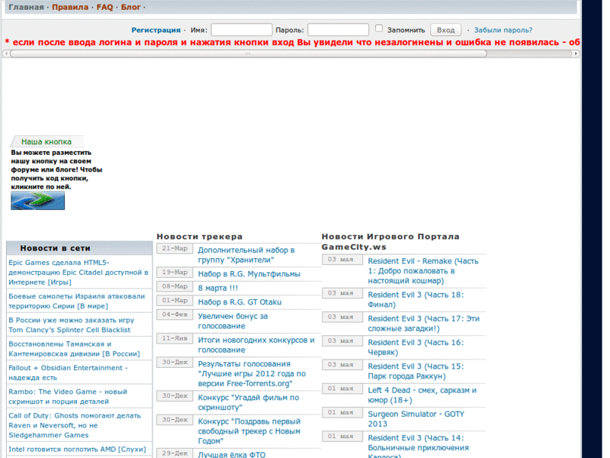This screenshot has width=610, height=458.
Task: Click the scrollbar right arrow
Action: click(x=576, y=53)
